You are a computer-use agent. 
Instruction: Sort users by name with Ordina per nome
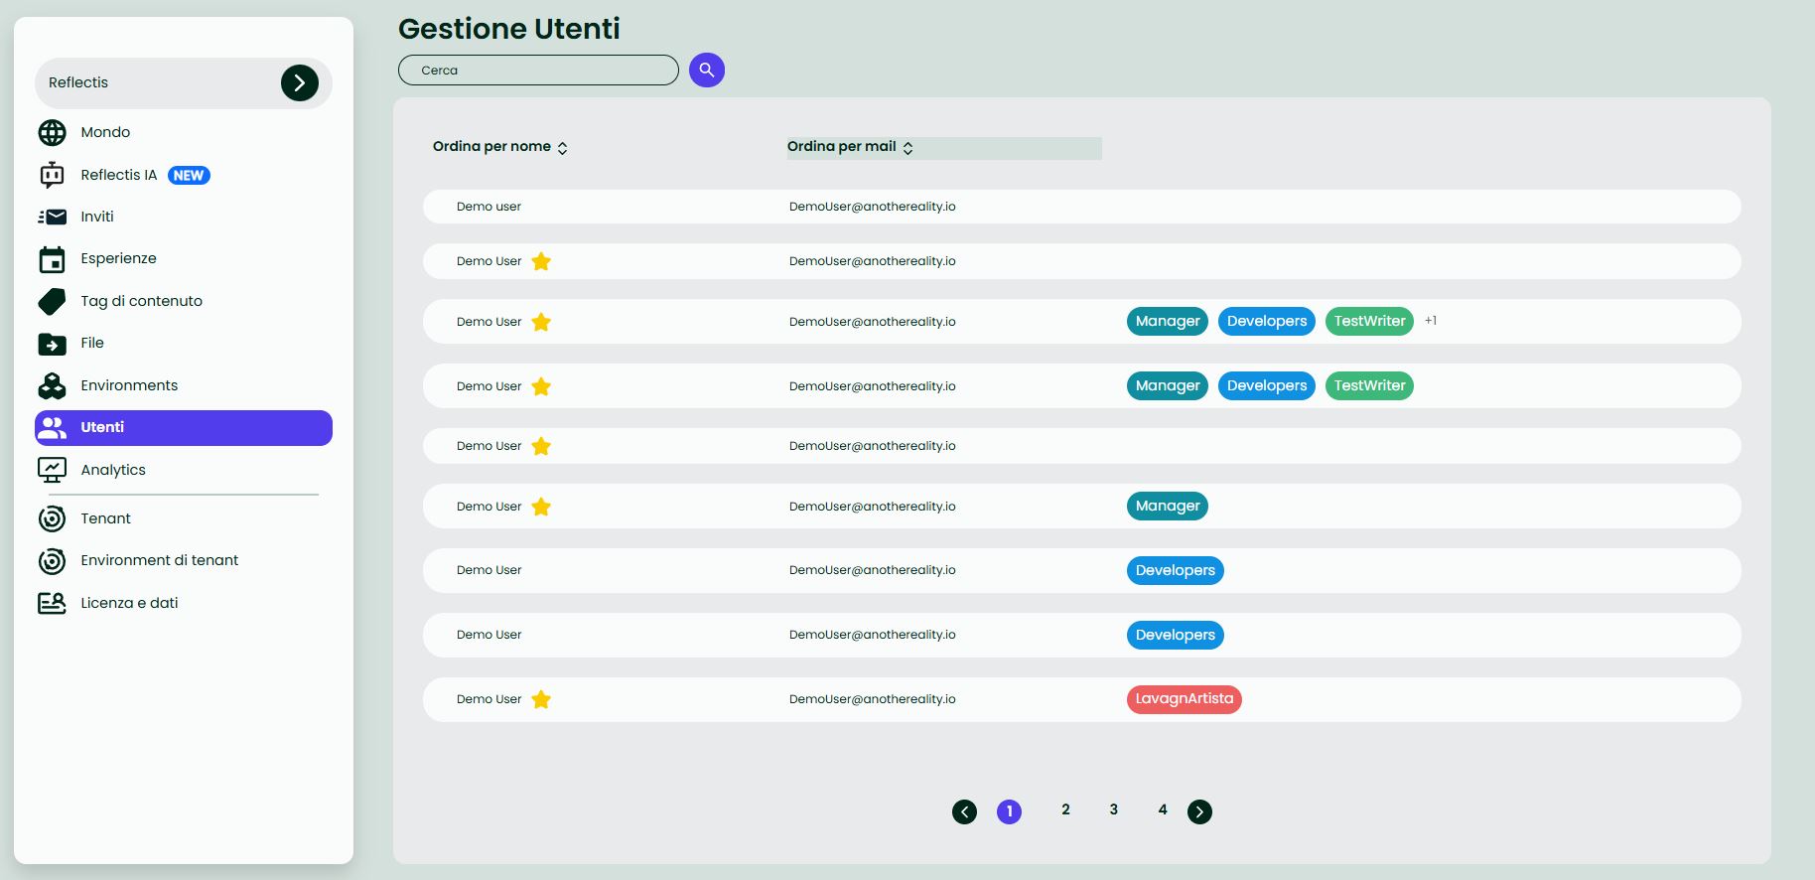click(499, 147)
